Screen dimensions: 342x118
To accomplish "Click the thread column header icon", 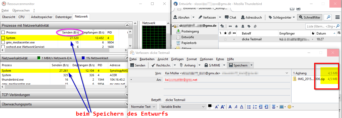I will [x=221, y=33].
